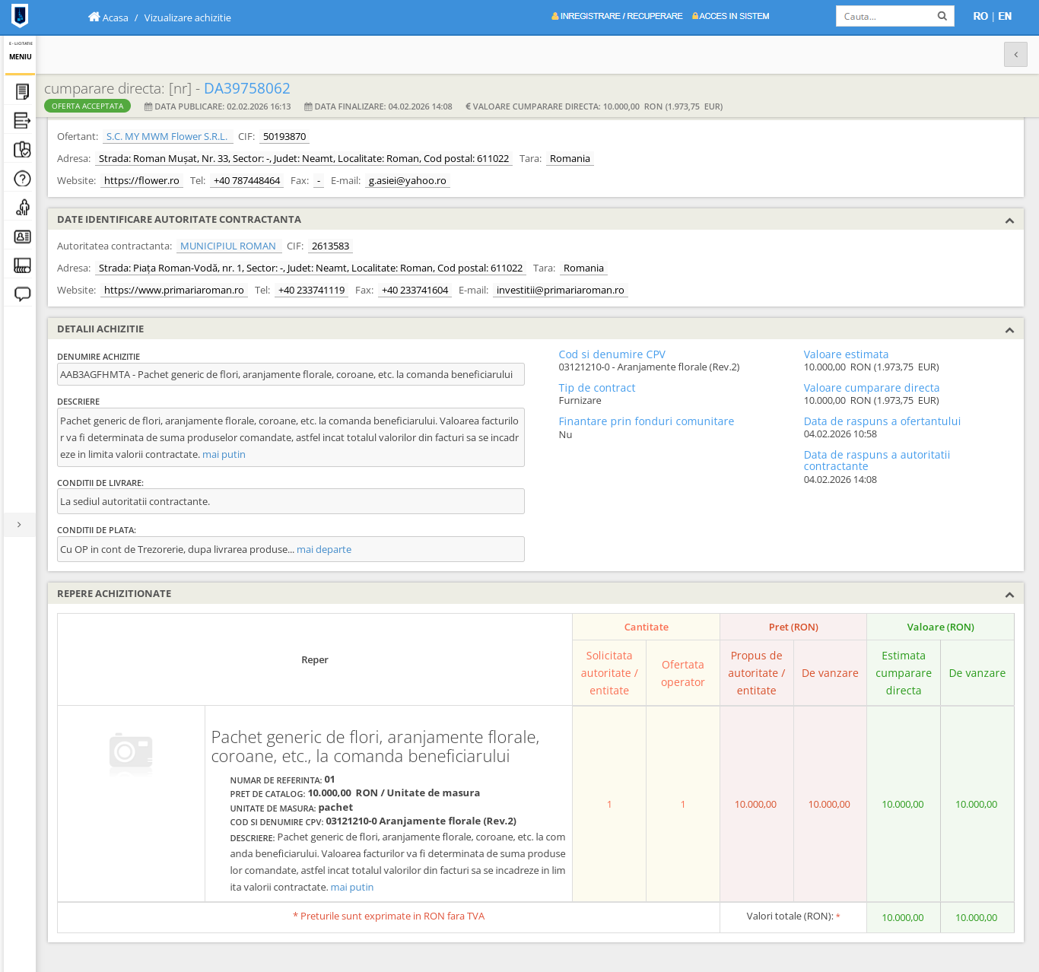
Task: Switch language to EN
Action: click(1005, 16)
